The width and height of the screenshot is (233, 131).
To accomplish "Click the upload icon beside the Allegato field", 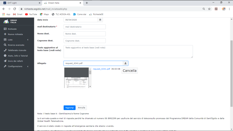I will pyautogui.click(x=126, y=63).
